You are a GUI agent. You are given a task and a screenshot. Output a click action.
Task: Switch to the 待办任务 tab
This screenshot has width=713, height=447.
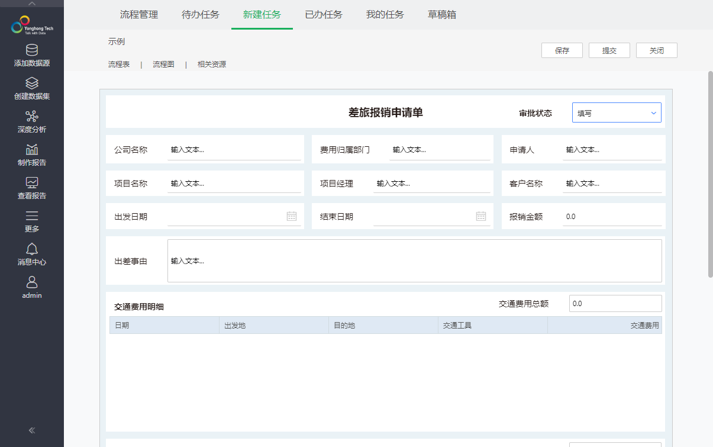coord(200,15)
